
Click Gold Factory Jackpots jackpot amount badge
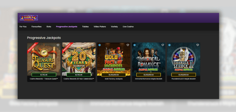tap(114, 75)
